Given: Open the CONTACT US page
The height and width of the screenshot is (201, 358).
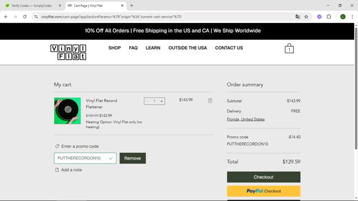Looking at the screenshot, I should coord(229,48).
